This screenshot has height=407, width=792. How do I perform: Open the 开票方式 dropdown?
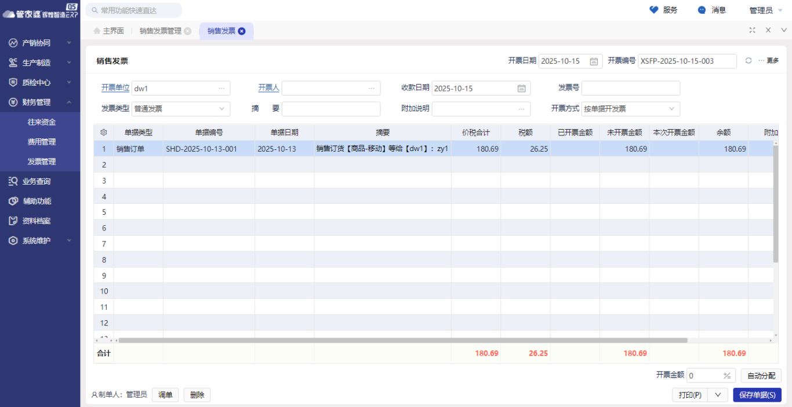[x=671, y=109]
